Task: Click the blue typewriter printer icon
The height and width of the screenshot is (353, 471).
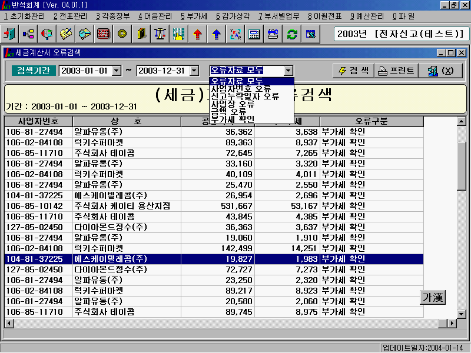Action: tap(273, 34)
